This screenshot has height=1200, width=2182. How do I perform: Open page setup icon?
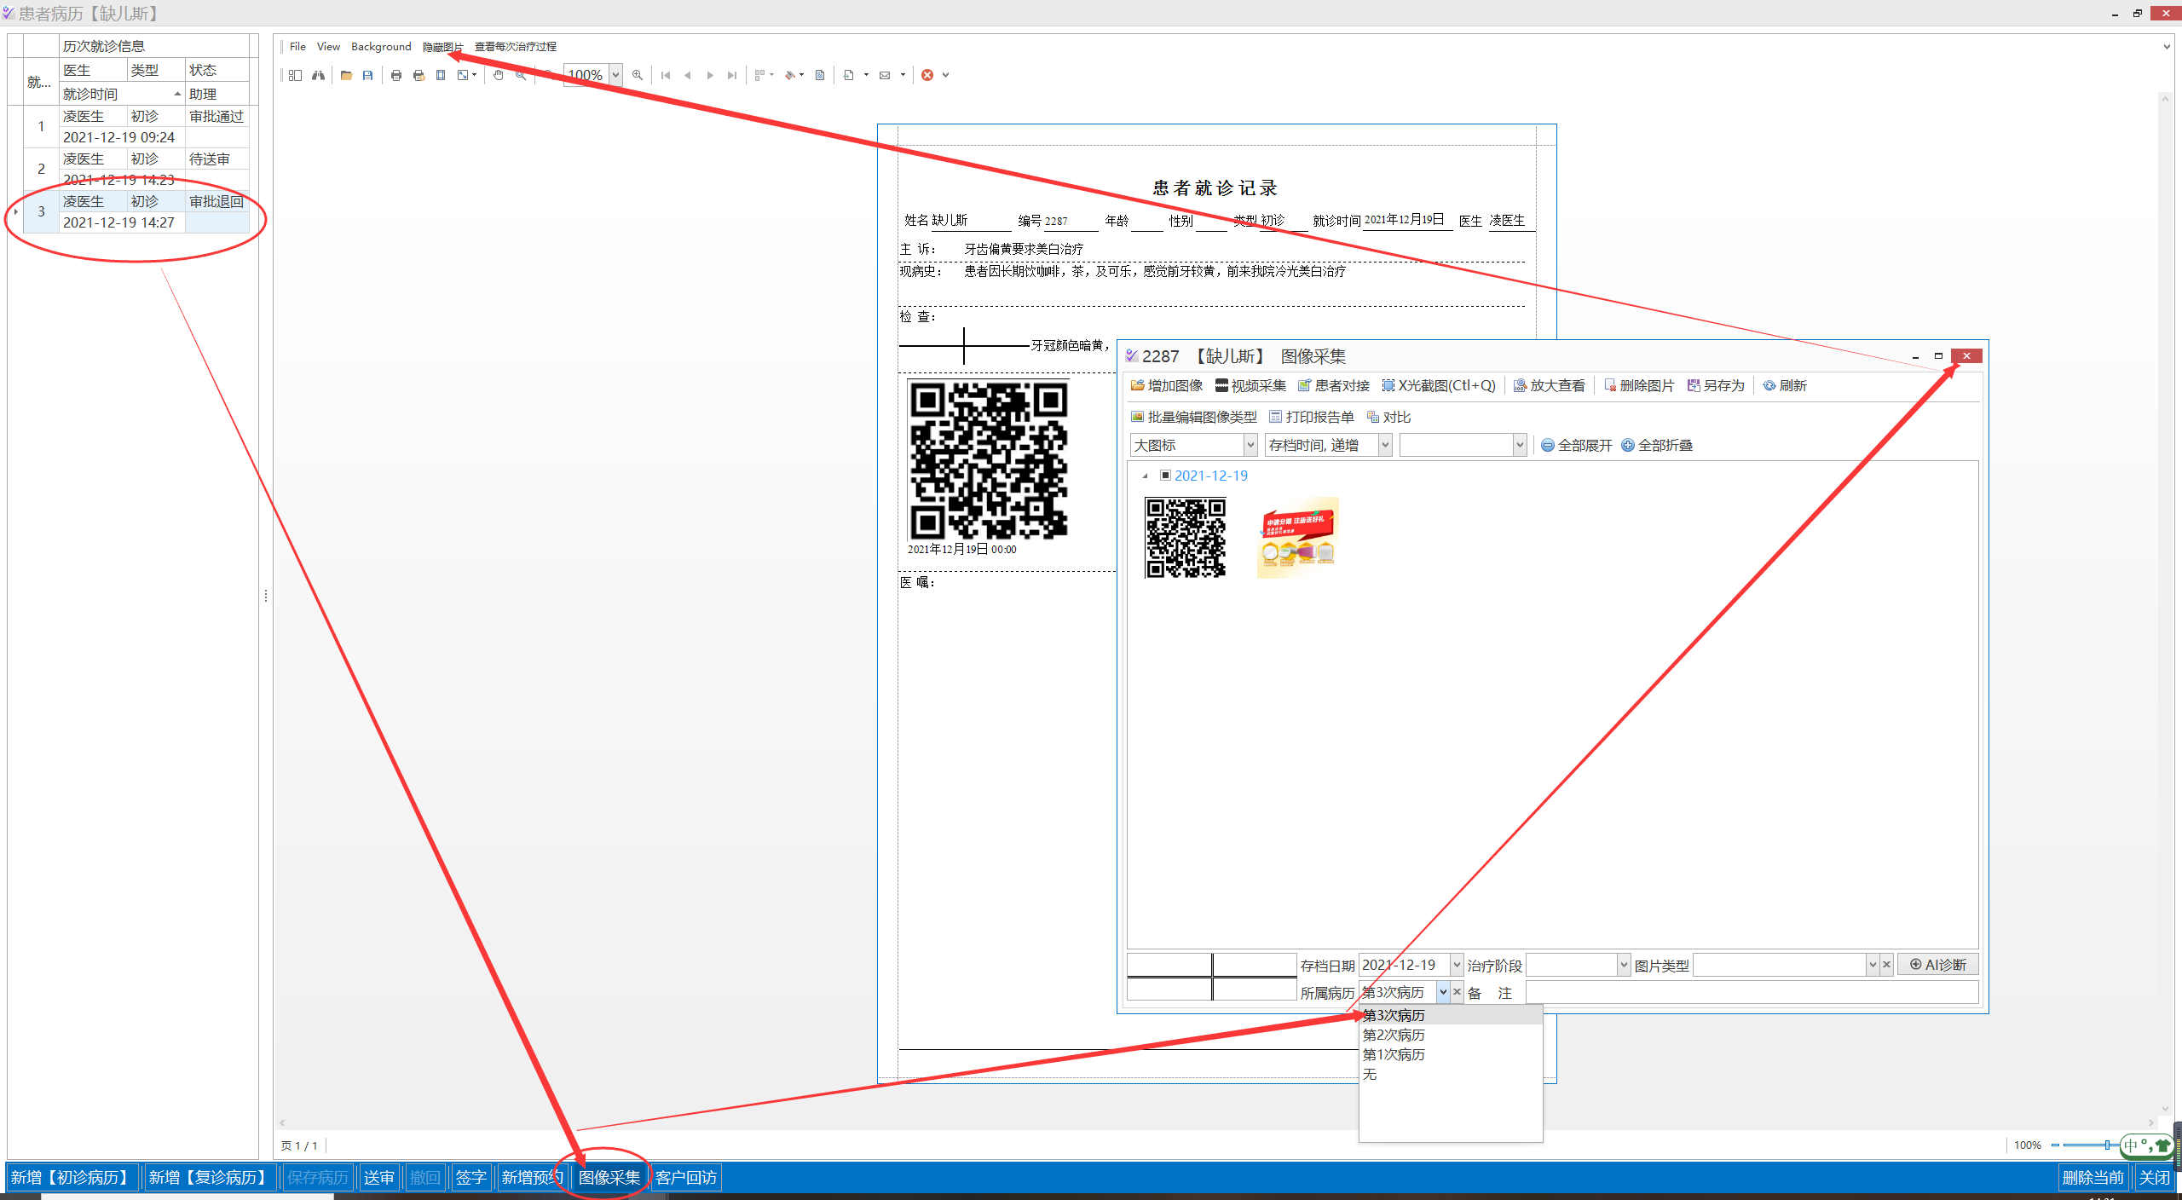441,75
